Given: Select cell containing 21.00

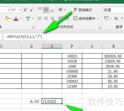Looking at the screenshot, I should (x=113, y=71).
